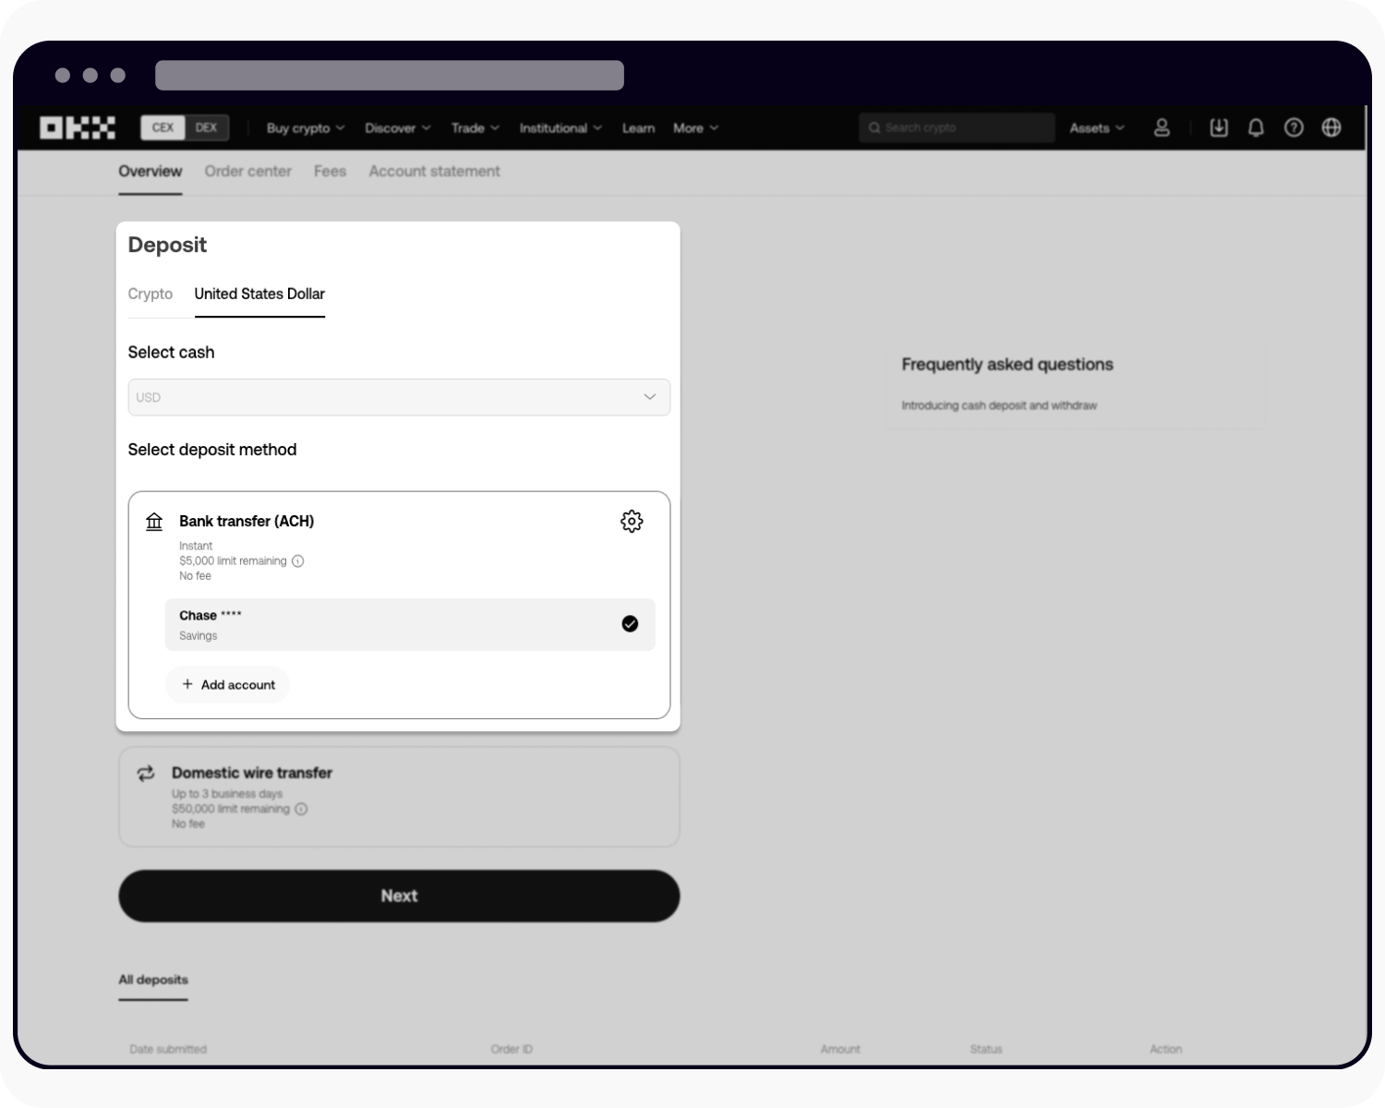Open Bank transfer settings gear
This screenshot has height=1108, width=1385.
pos(632,521)
